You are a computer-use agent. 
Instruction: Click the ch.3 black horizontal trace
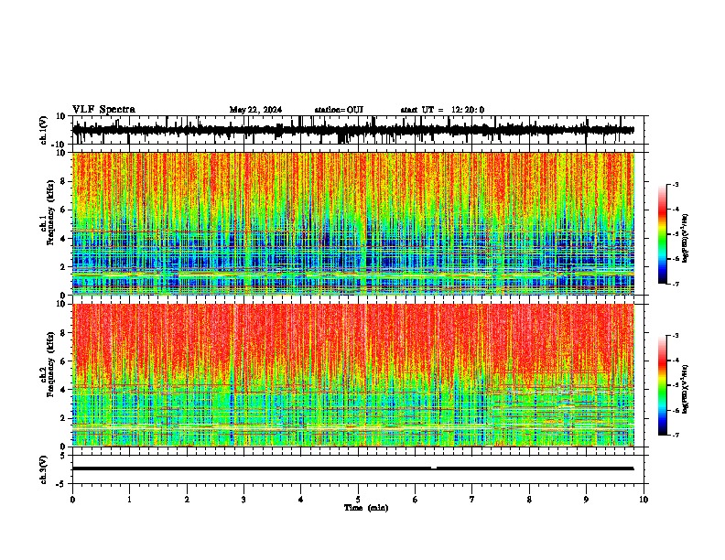click(353, 468)
